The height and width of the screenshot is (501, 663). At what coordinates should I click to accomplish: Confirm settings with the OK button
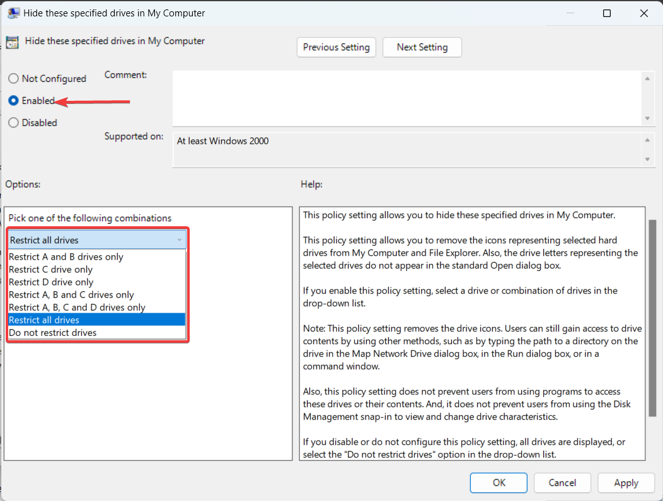coord(499,483)
